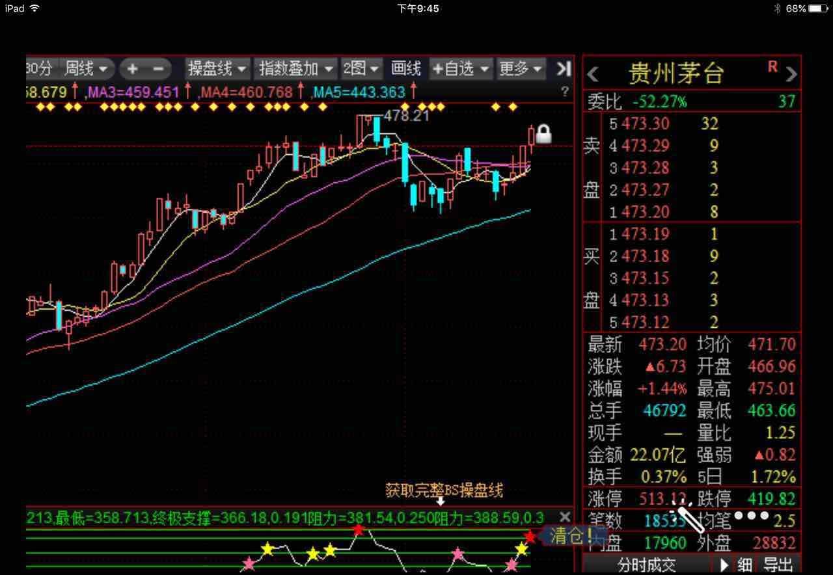Tap the 金额 22.07亿 value
The width and height of the screenshot is (833, 575).
[x=659, y=455]
